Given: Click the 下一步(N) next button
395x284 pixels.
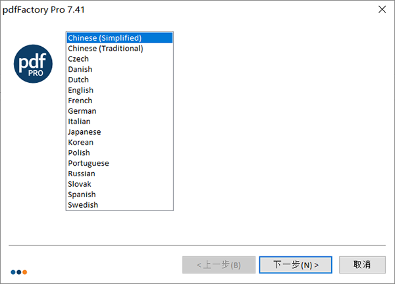Looking at the screenshot, I should pos(296,265).
